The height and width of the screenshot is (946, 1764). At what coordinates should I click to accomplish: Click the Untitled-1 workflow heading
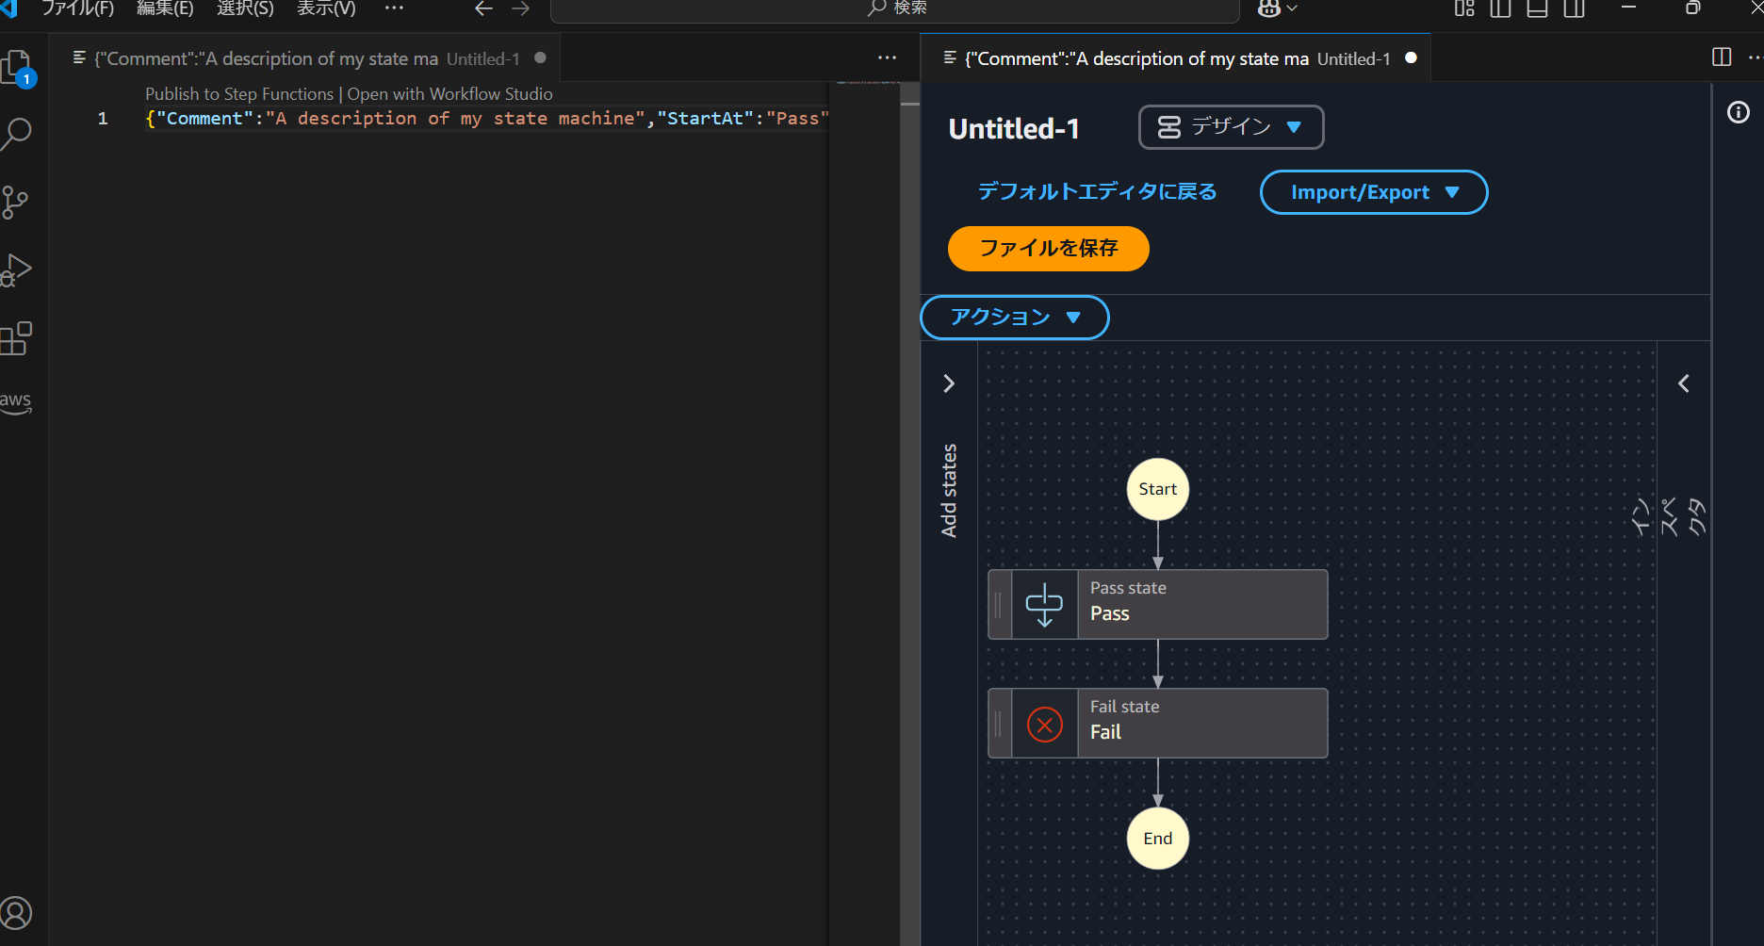point(1014,128)
